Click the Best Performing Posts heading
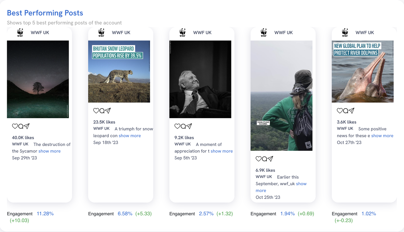404x232 pixels. pyautogui.click(x=45, y=13)
